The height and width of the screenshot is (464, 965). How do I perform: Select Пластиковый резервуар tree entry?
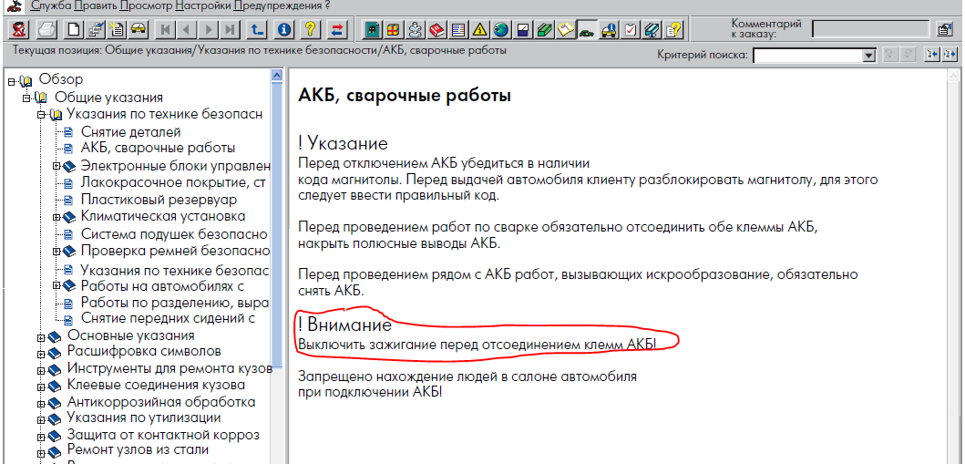pos(158,200)
